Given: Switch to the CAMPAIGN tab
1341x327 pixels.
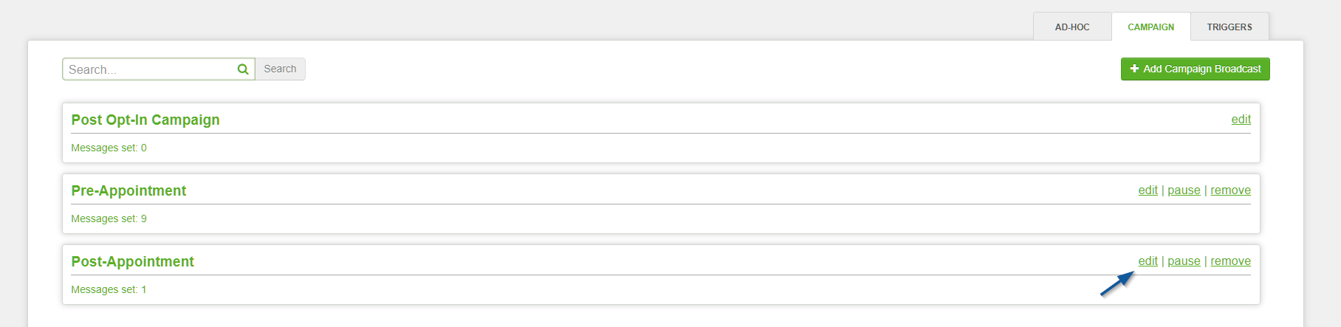Looking at the screenshot, I should coord(1150,27).
